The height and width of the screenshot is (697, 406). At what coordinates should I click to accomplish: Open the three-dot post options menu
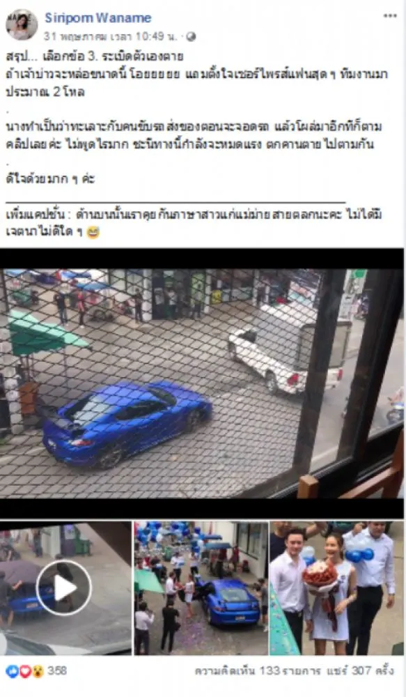click(390, 16)
